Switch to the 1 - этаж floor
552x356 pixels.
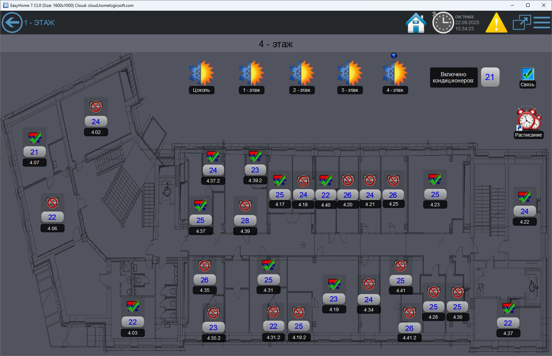click(251, 73)
